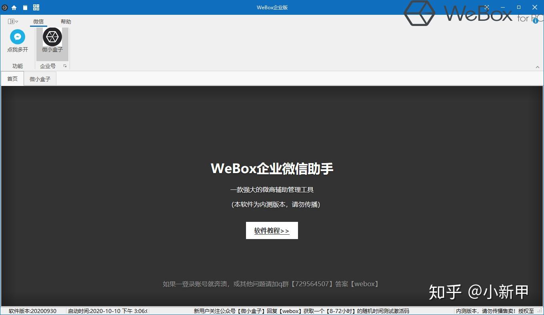This screenshot has height=315, width=544.
Task: Launch 点我多开 multi-open feature
Action: click(18, 41)
